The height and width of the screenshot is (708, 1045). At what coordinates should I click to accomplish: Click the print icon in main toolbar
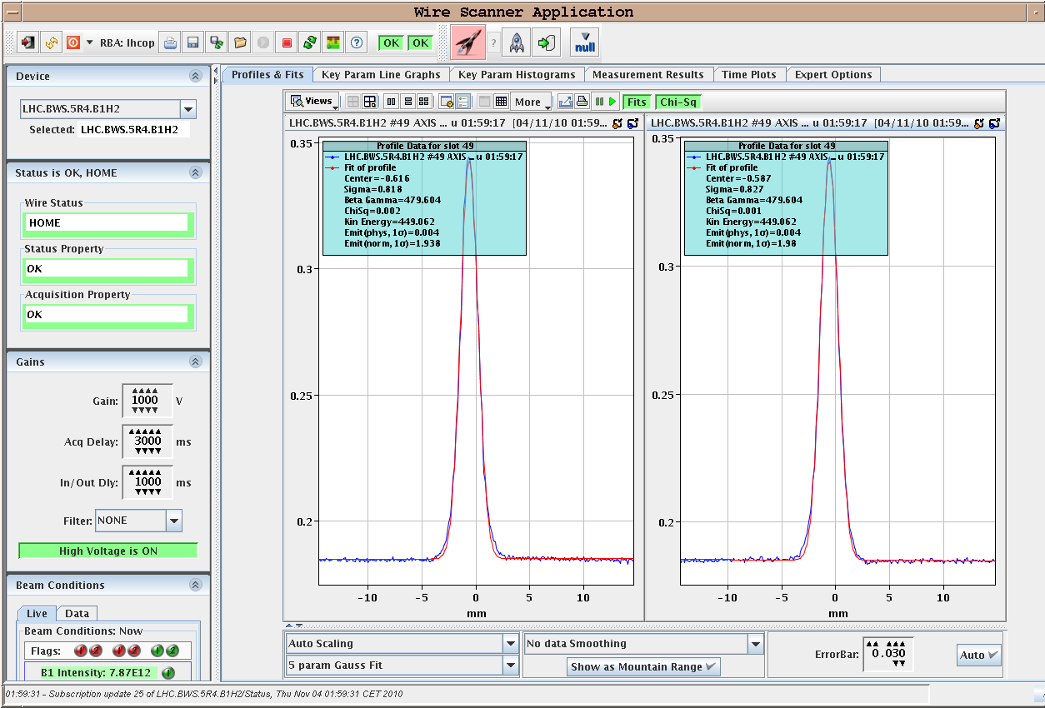click(x=170, y=42)
